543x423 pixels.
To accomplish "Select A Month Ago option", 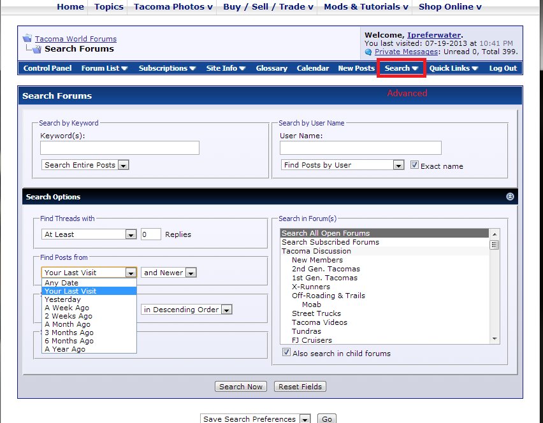I will pyautogui.click(x=89, y=324).
